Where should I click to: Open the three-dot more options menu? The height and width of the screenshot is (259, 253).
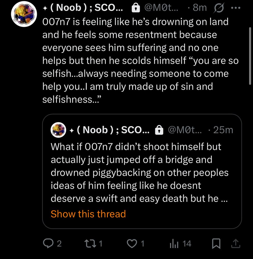(236, 8)
